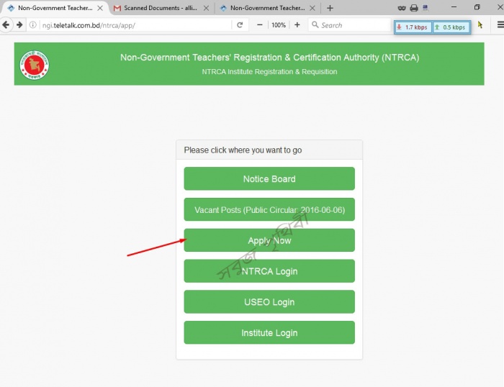
Task: Click the mask icon in title bar
Action: click(x=402, y=8)
